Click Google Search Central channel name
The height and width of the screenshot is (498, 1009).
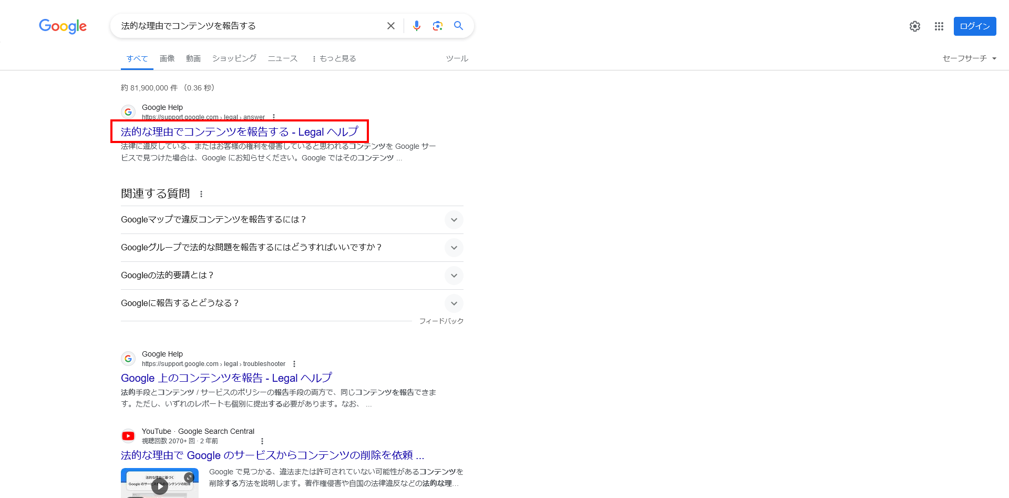click(x=216, y=431)
